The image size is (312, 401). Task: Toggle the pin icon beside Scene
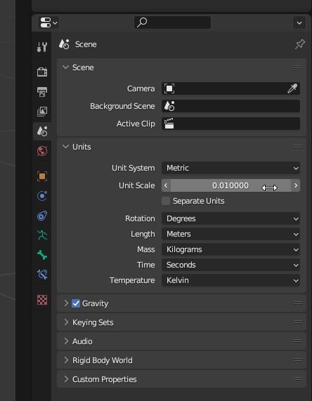[x=299, y=44]
